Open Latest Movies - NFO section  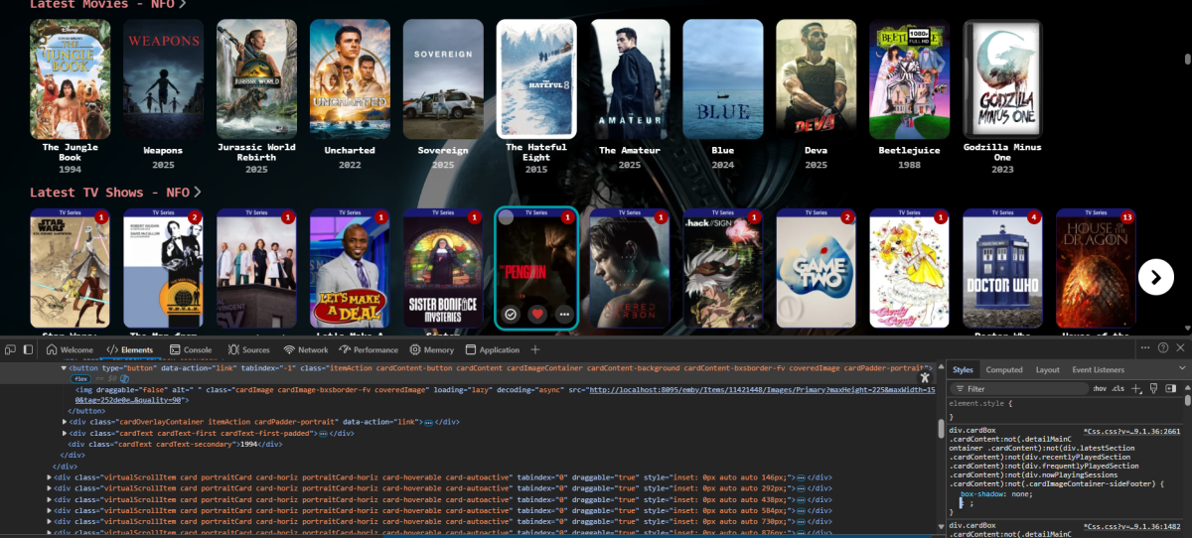108,4
